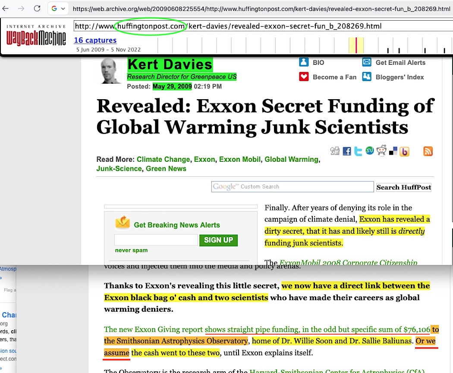
Task: Click the green SIGN UP button
Action: (x=218, y=240)
